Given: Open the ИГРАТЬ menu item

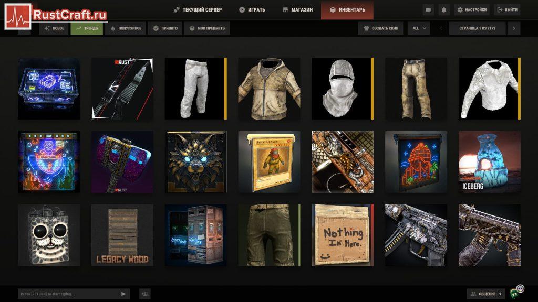Looking at the screenshot, I should click(x=252, y=10).
